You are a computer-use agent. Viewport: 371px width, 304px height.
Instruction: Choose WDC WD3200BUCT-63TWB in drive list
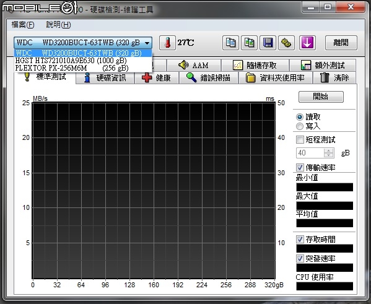pyautogui.click(x=83, y=53)
